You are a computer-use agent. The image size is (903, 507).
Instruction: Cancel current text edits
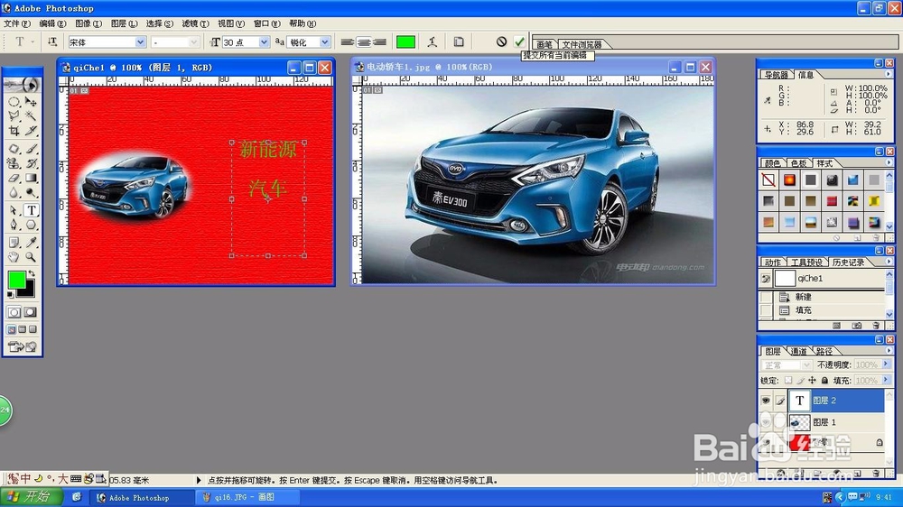501,42
